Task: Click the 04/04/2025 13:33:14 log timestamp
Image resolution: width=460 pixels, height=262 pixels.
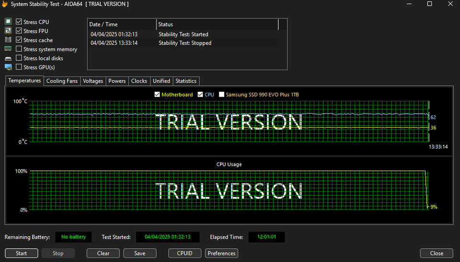Action: pos(114,43)
